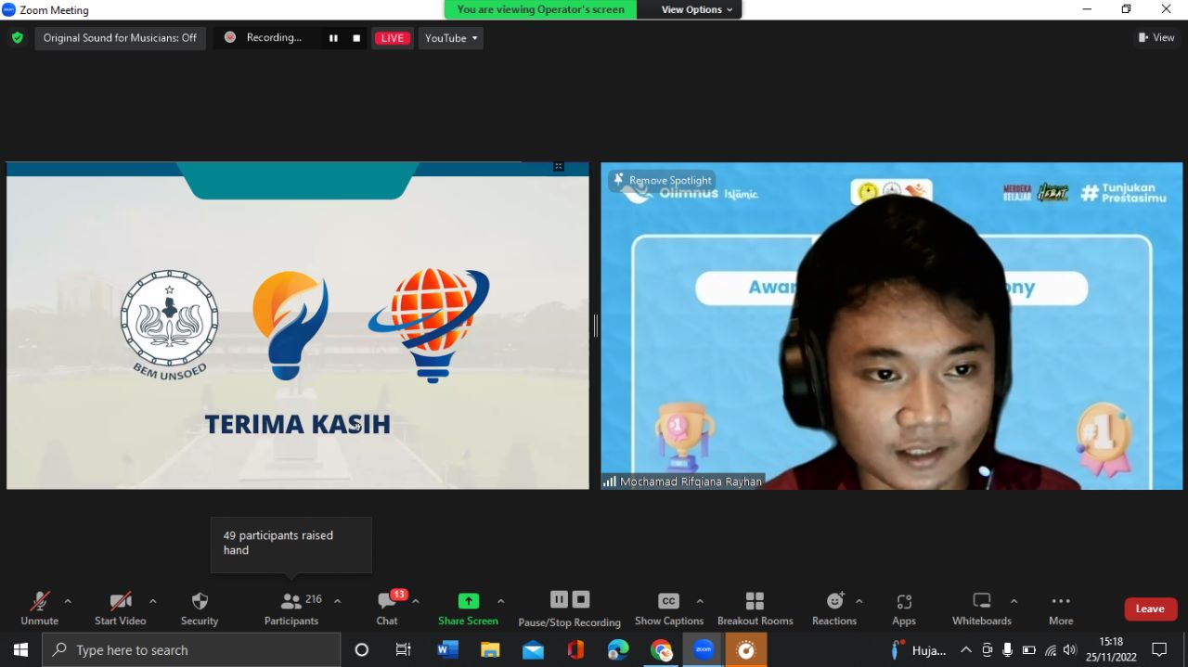
Task: Open Whiteboards
Action: (981, 608)
